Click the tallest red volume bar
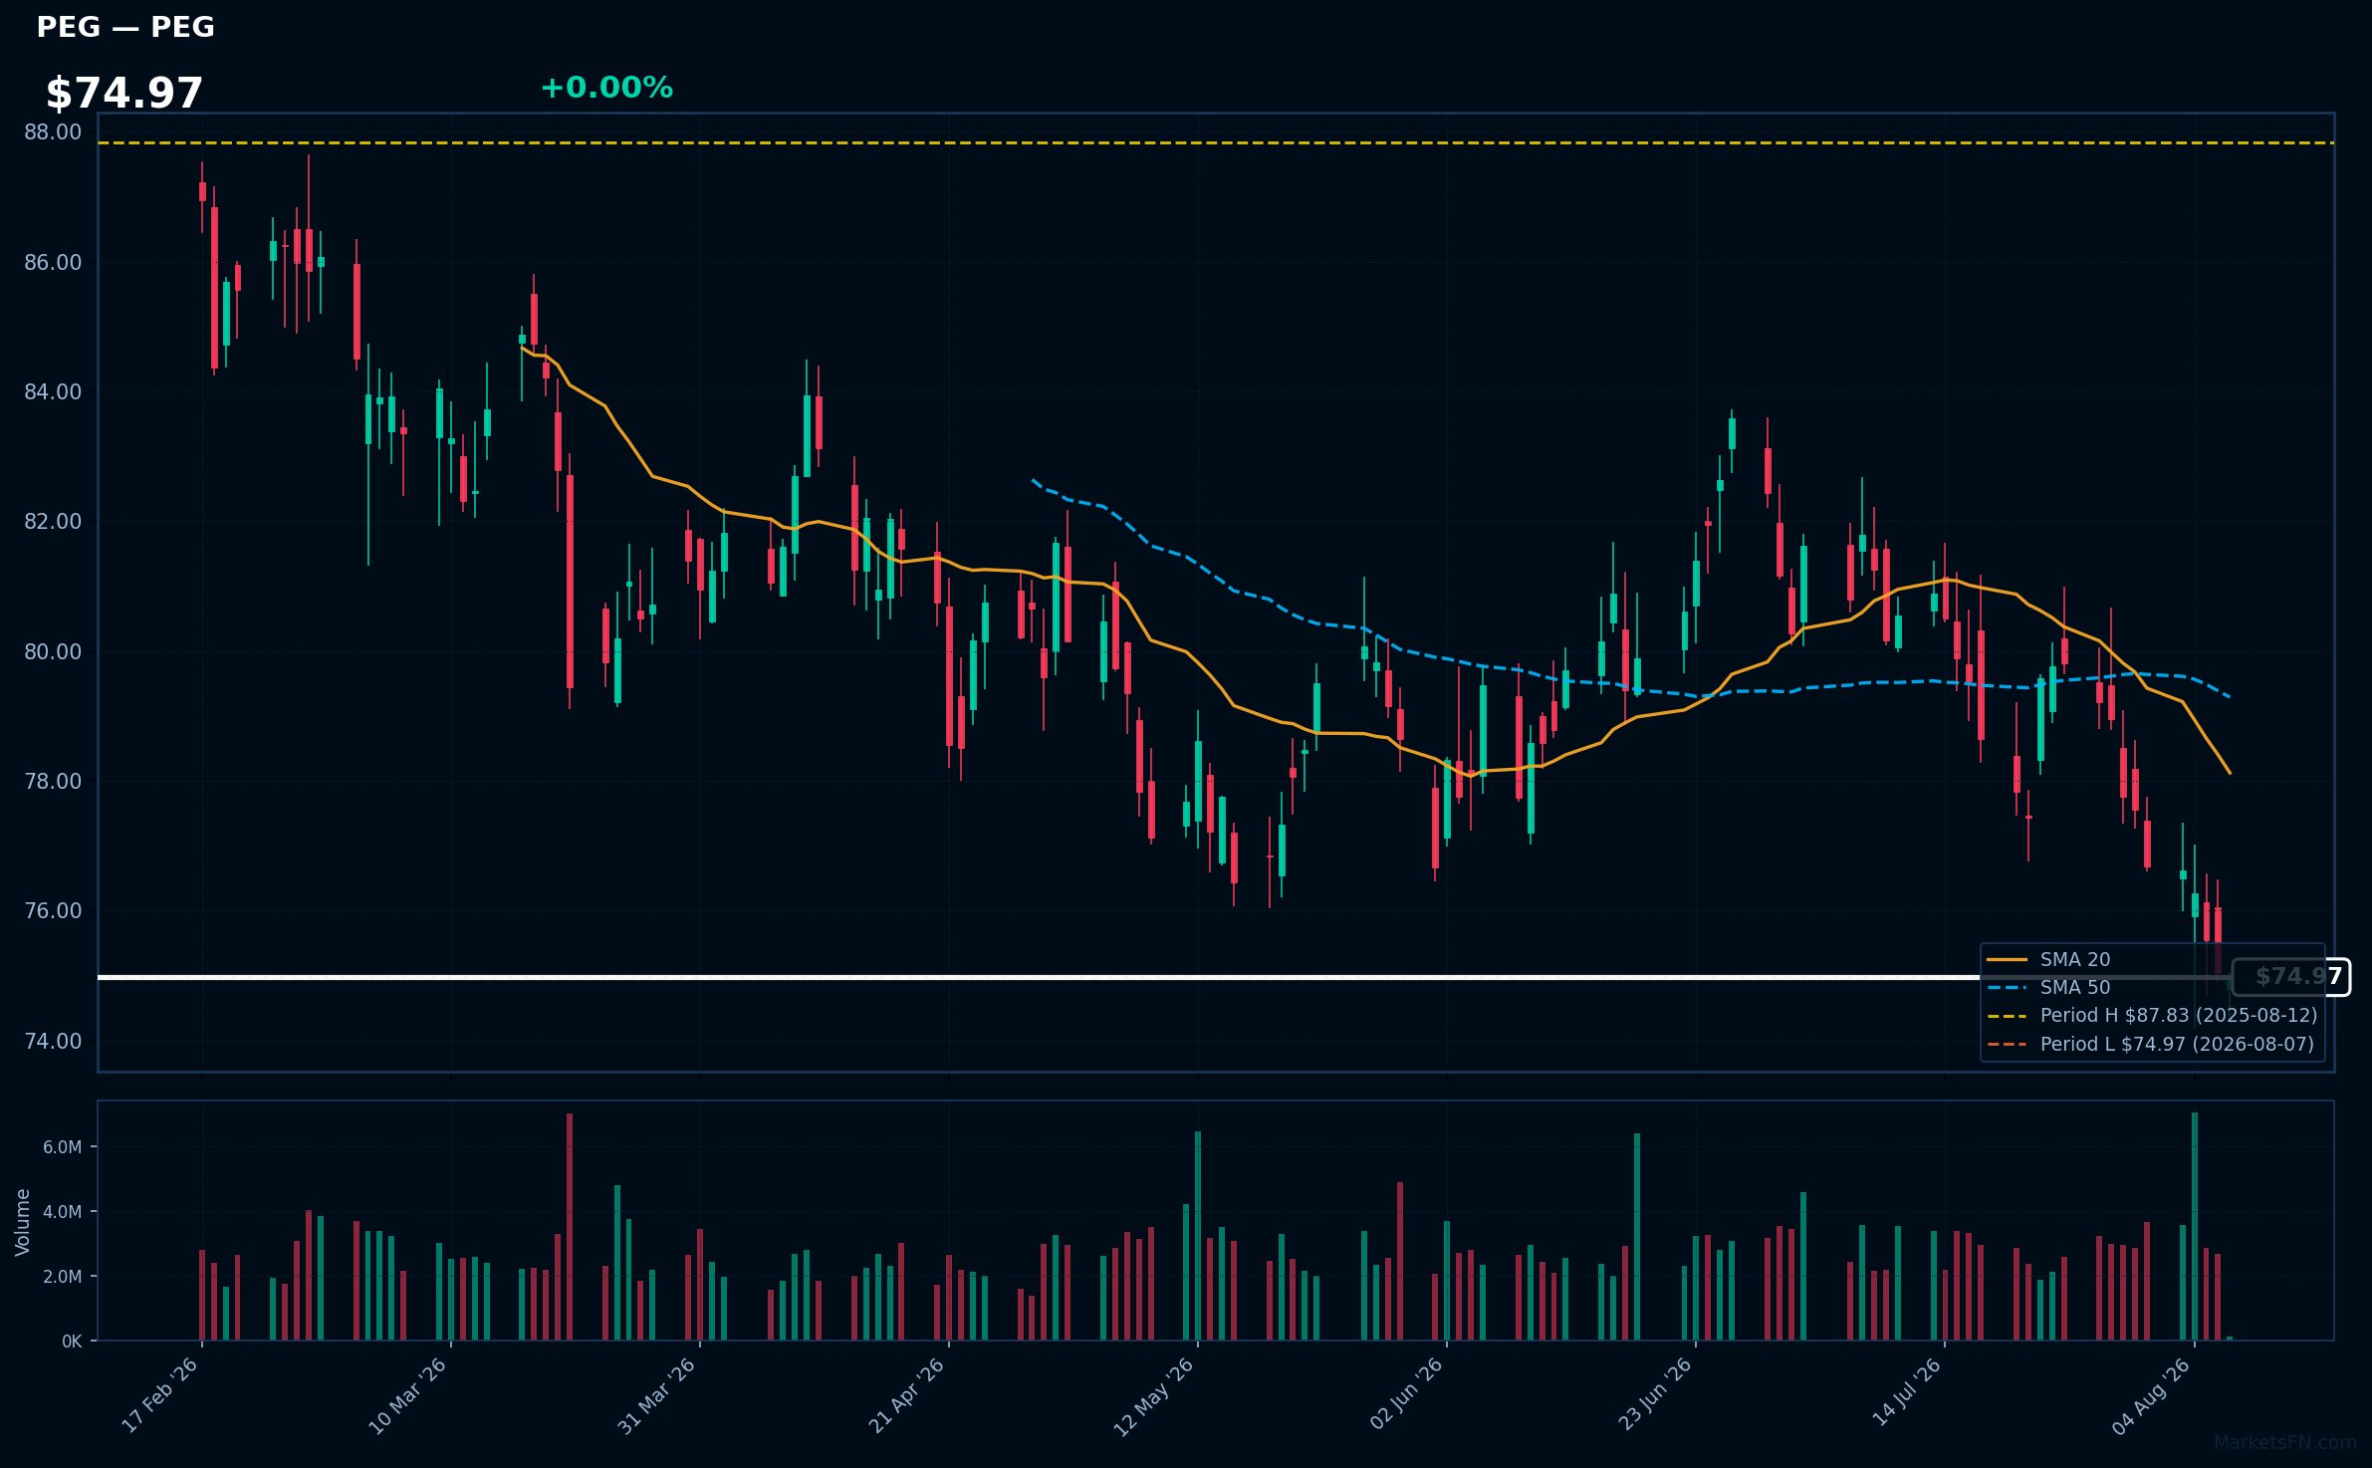The width and height of the screenshot is (2372, 1468). coord(570,1227)
